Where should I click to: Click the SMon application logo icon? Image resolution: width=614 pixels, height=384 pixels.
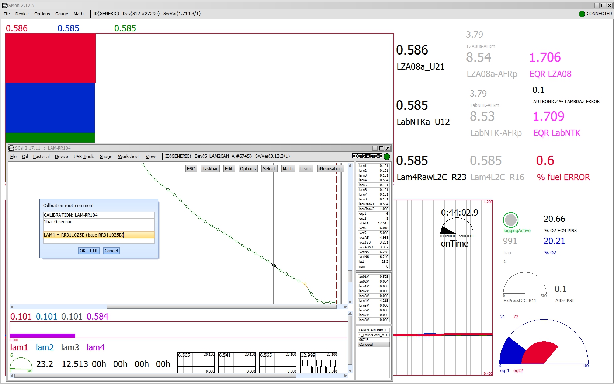(5, 5)
